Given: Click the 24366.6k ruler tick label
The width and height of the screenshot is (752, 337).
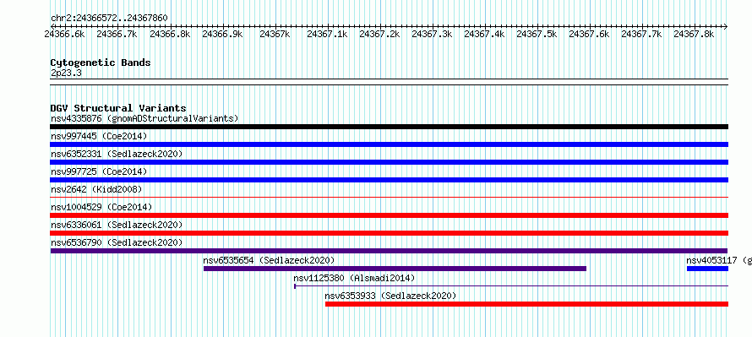Looking at the screenshot, I should coord(65,34).
